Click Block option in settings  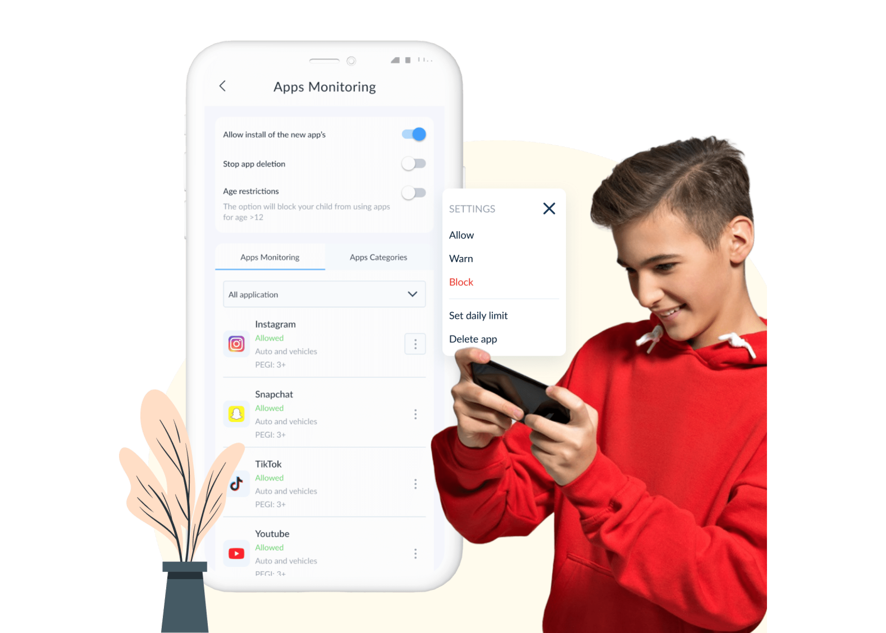click(461, 282)
